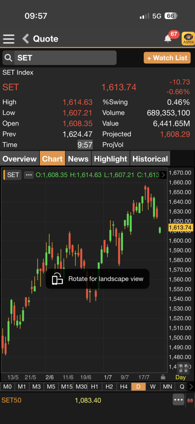Tap the search magnifier icon
The height and width of the screenshot is (424, 195).
coord(8,58)
